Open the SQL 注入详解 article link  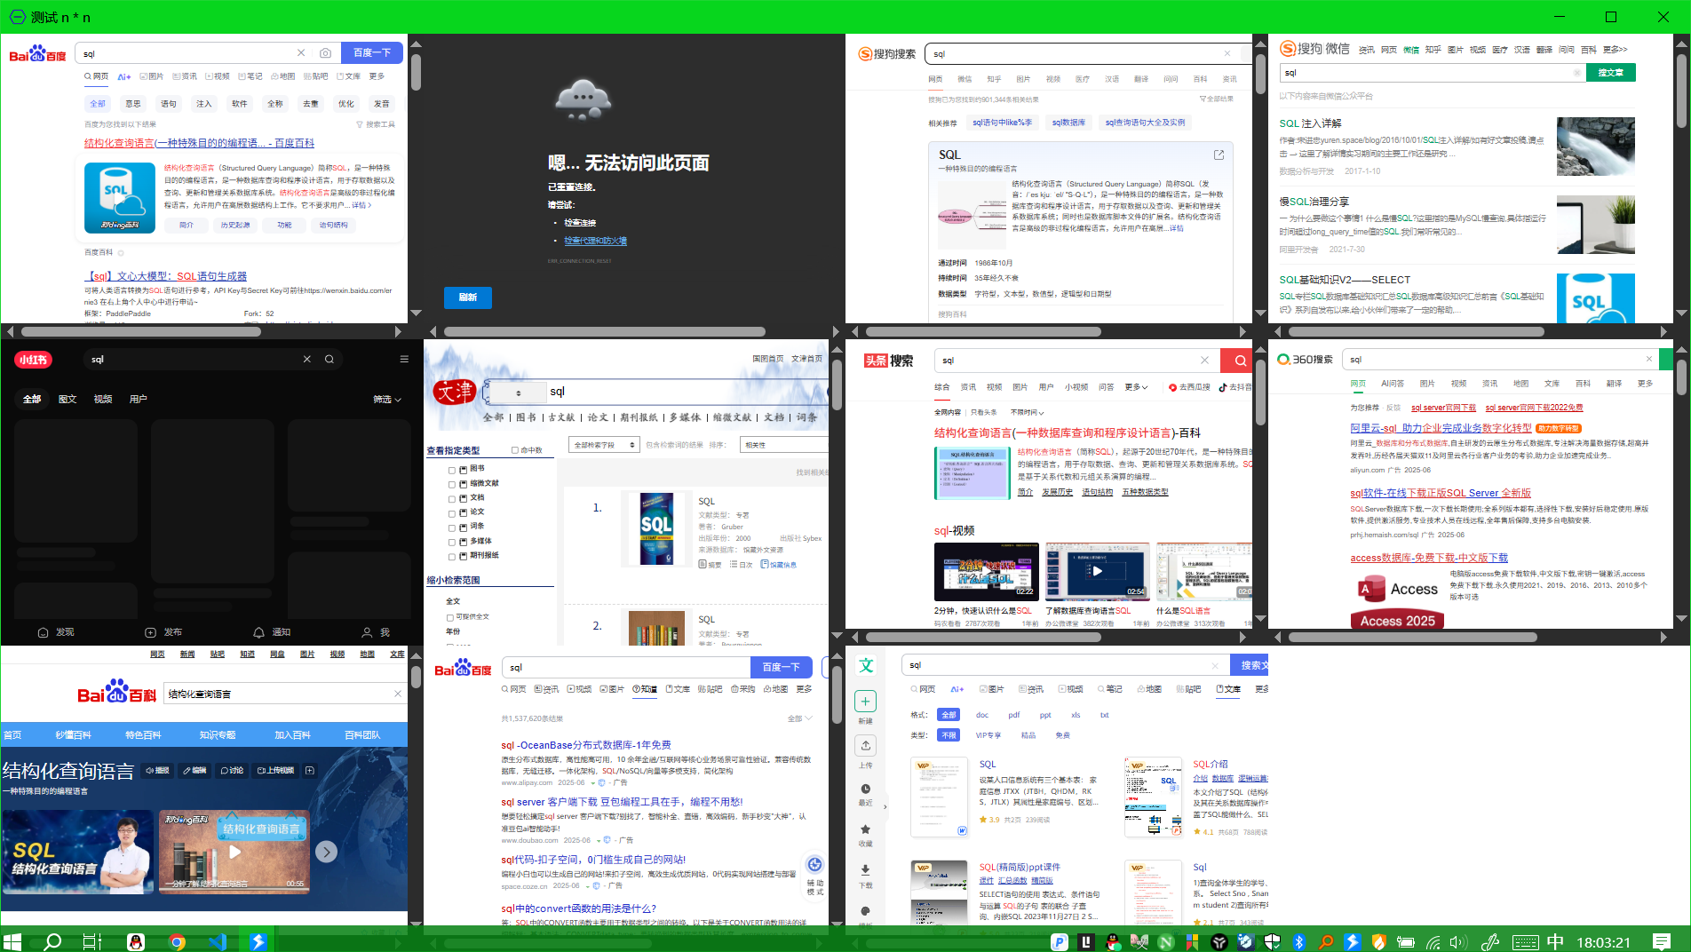click(x=1310, y=123)
